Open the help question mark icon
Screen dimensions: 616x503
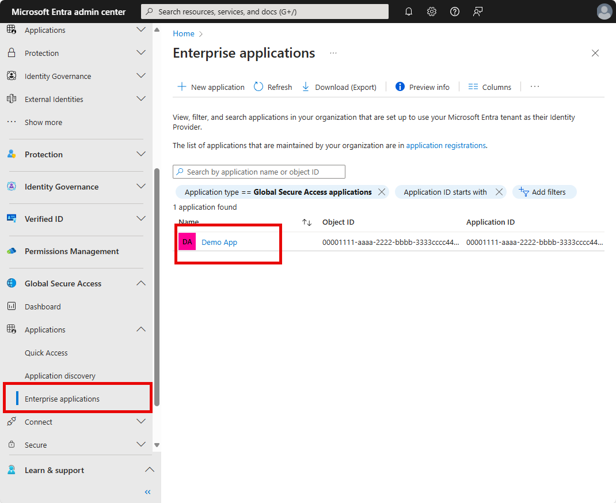click(455, 12)
